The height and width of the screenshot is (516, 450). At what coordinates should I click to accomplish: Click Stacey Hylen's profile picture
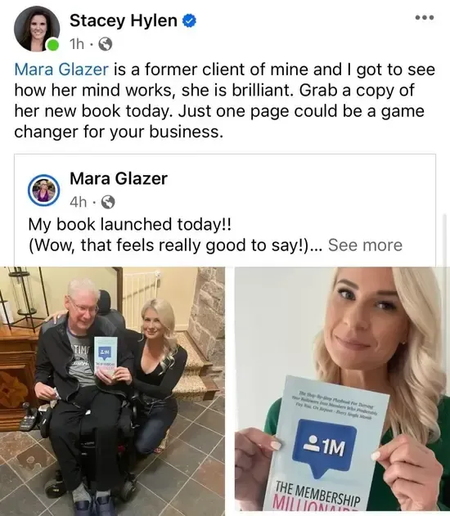(37, 28)
